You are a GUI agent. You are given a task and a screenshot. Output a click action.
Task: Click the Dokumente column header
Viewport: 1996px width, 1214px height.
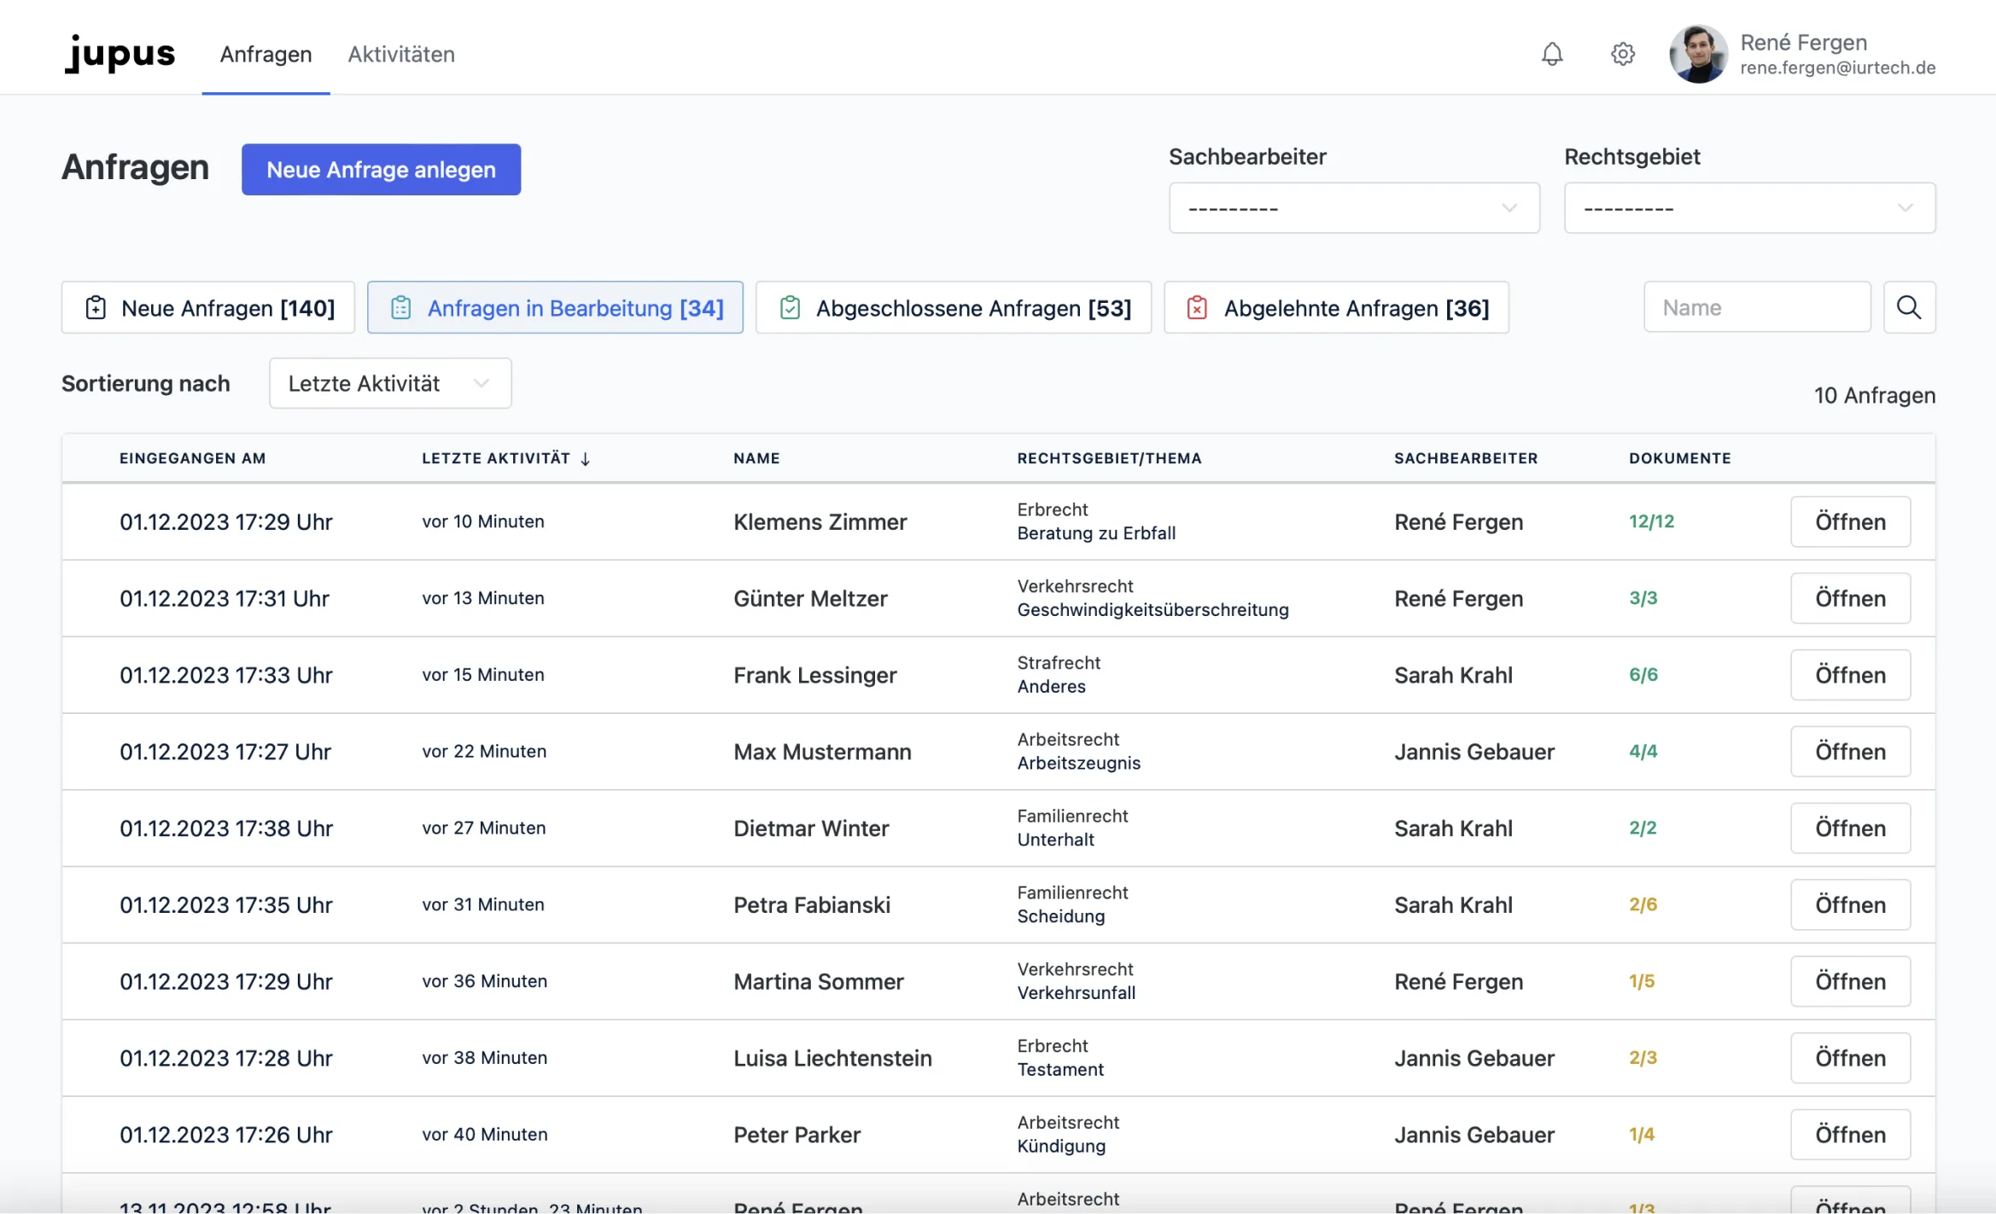click(x=1679, y=459)
